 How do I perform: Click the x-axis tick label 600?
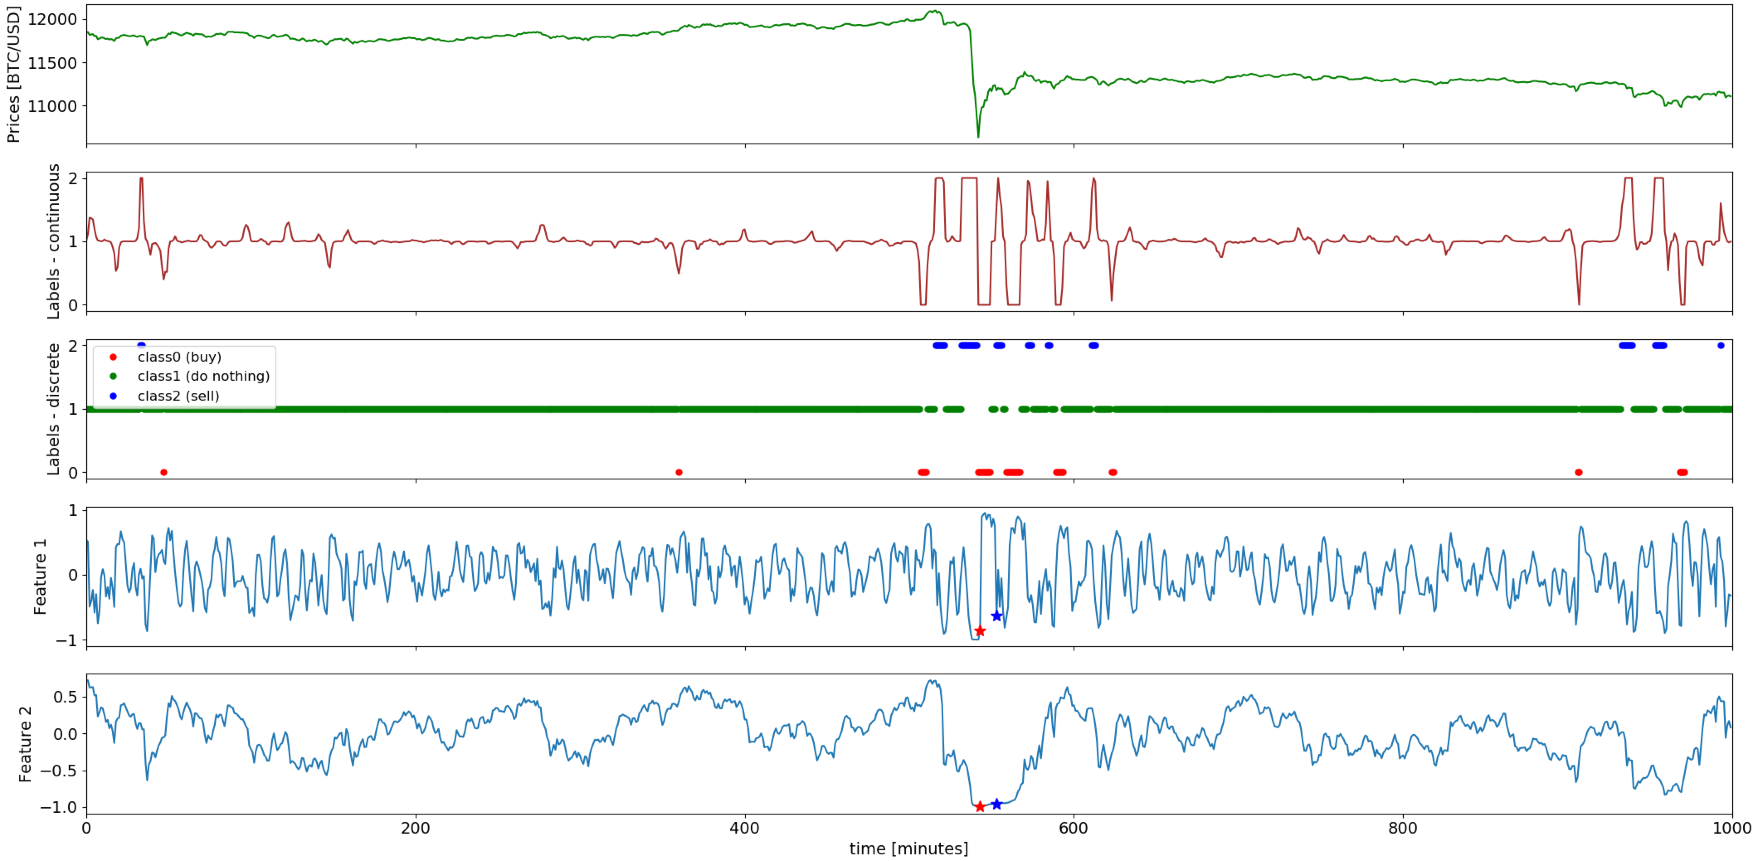1074,828
